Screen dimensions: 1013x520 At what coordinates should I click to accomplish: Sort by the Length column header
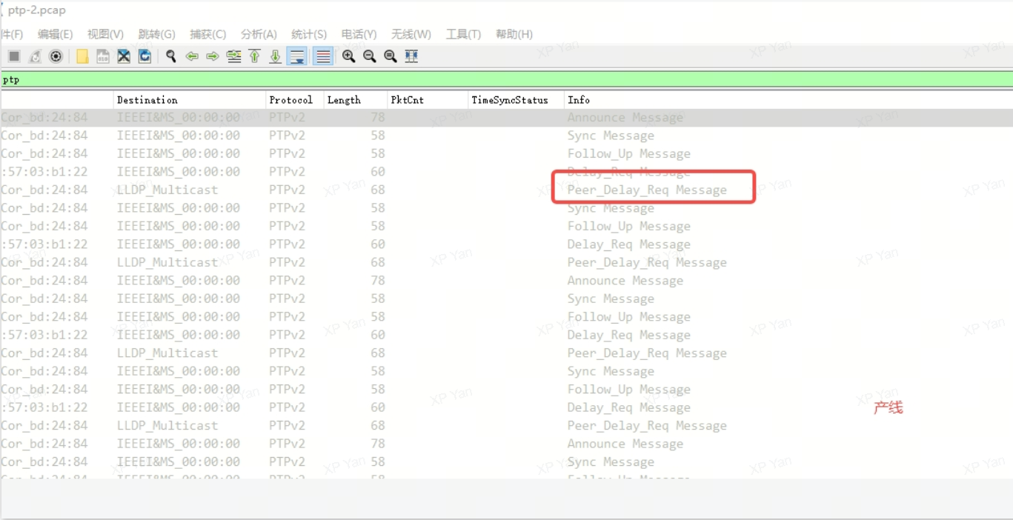(356, 100)
